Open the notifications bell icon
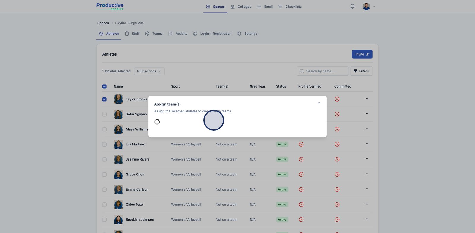Viewport: 475px width, 233px height. click(352, 7)
